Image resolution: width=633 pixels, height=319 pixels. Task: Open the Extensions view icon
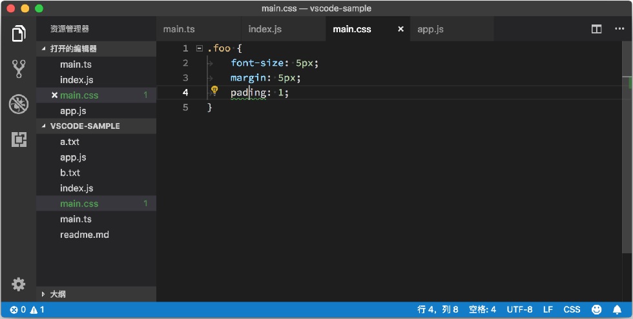(x=19, y=139)
